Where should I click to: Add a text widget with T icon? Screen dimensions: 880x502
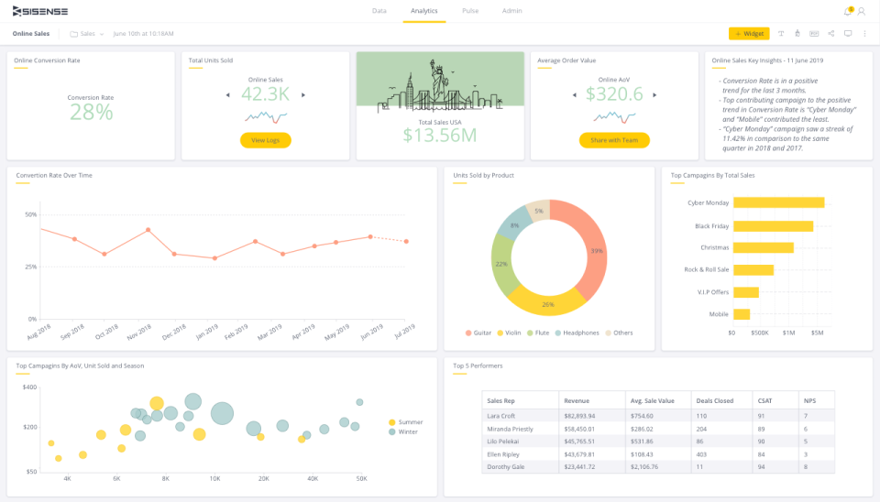[x=781, y=34]
